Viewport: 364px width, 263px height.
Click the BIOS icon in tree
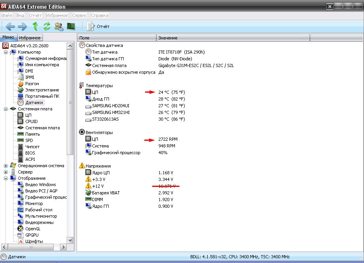[21, 153]
